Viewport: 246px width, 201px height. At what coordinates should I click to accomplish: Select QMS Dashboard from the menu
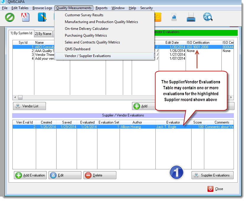(x=78, y=49)
